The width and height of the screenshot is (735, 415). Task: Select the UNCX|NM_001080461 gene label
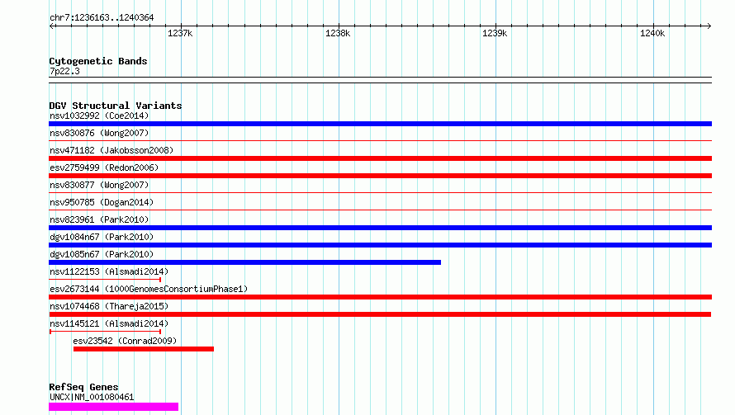coord(92,397)
